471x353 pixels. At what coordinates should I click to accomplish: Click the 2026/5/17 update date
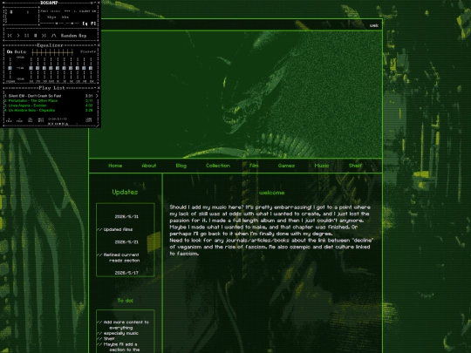coord(126,273)
